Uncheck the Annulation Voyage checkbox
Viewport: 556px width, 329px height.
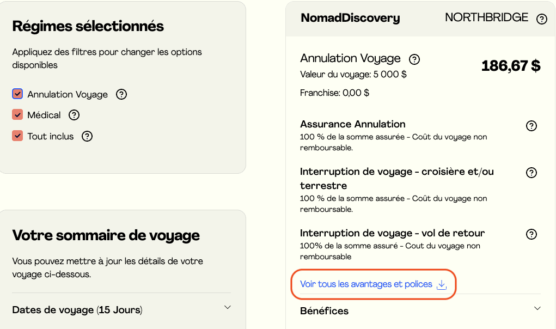coord(17,94)
